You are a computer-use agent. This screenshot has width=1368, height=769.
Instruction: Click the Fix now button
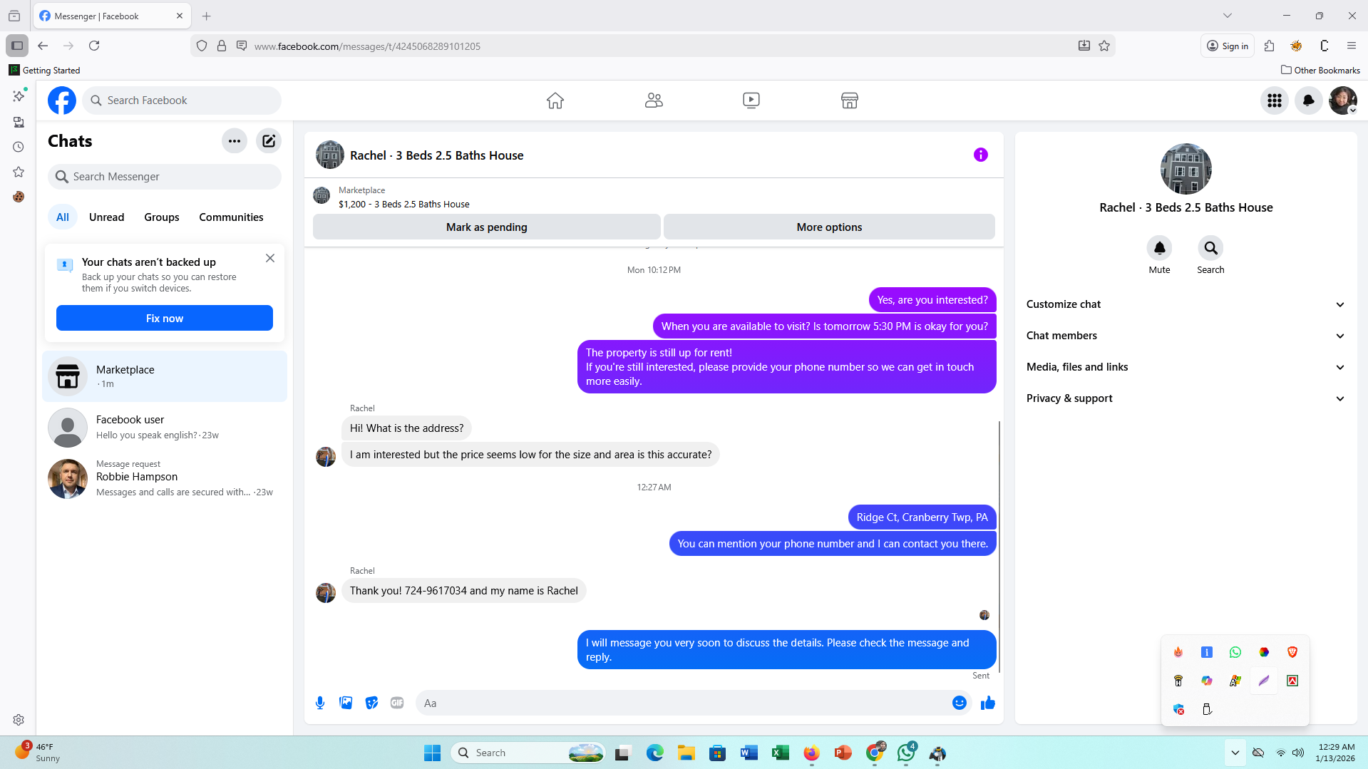point(165,318)
